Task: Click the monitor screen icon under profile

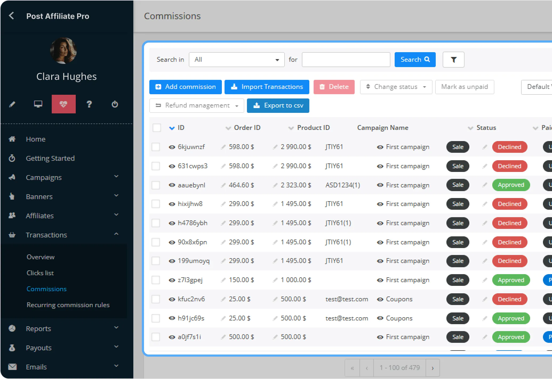Action: [38, 104]
